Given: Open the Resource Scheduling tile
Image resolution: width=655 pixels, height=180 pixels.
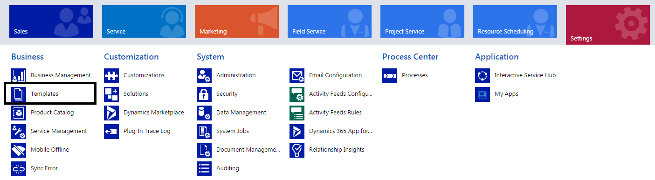Looking at the screenshot, I should tap(515, 22).
